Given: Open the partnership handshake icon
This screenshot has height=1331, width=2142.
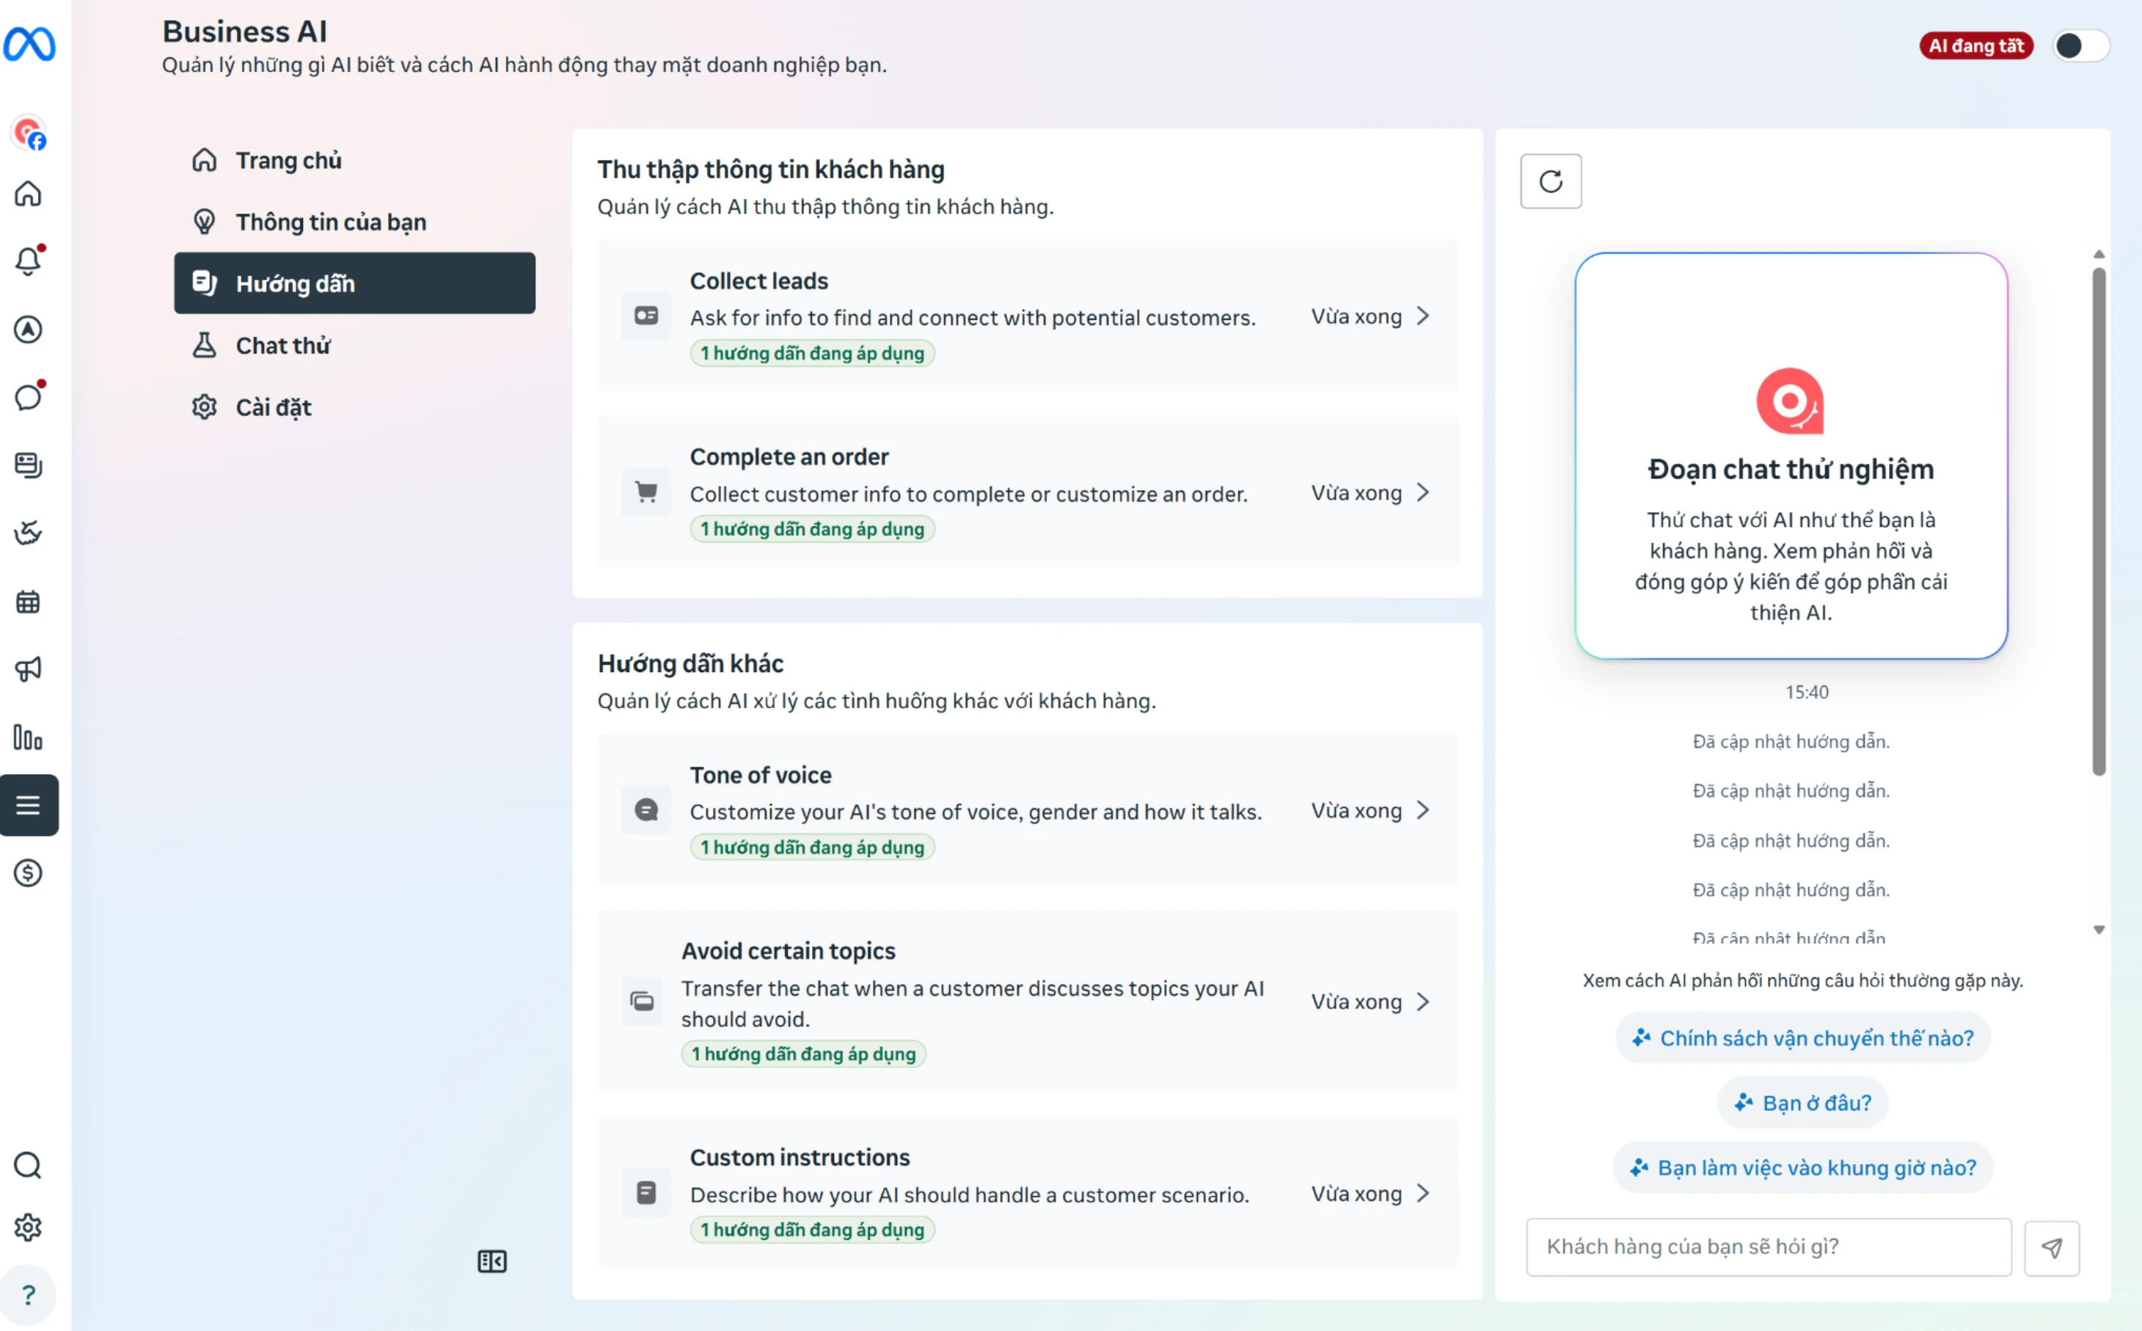Looking at the screenshot, I should coord(28,533).
